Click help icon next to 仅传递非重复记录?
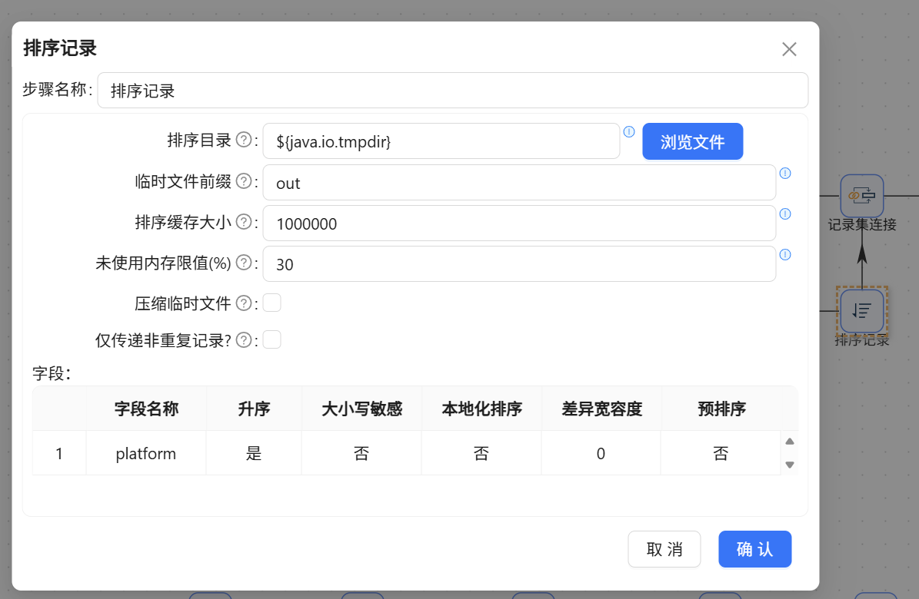This screenshot has width=919, height=599. click(244, 340)
